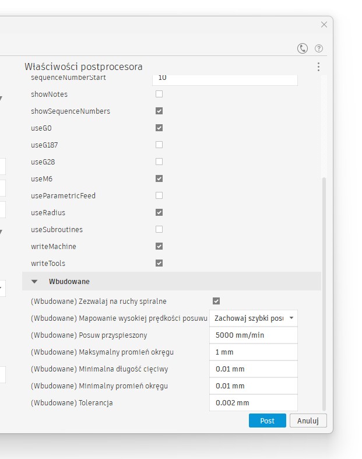Tick the useG28 checkbox

(x=159, y=162)
